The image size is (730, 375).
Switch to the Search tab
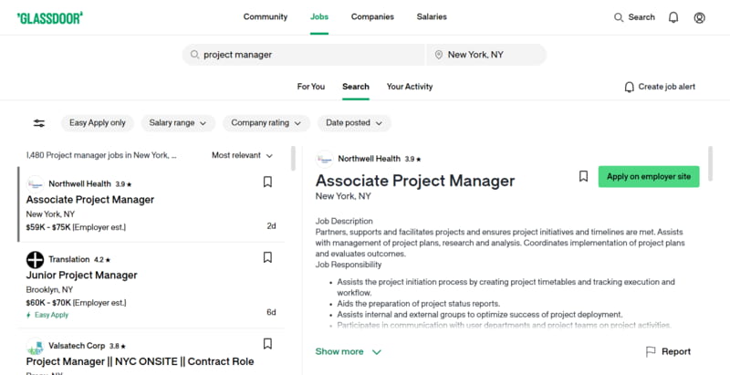click(x=356, y=87)
